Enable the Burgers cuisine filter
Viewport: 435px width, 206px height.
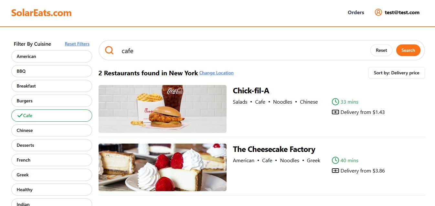(52, 101)
